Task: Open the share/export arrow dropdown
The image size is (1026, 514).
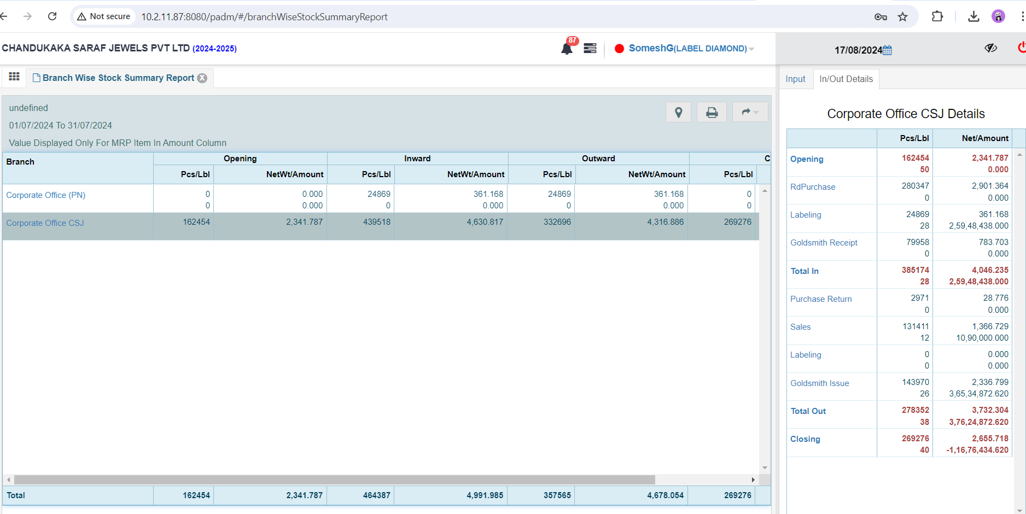Action: (x=750, y=112)
